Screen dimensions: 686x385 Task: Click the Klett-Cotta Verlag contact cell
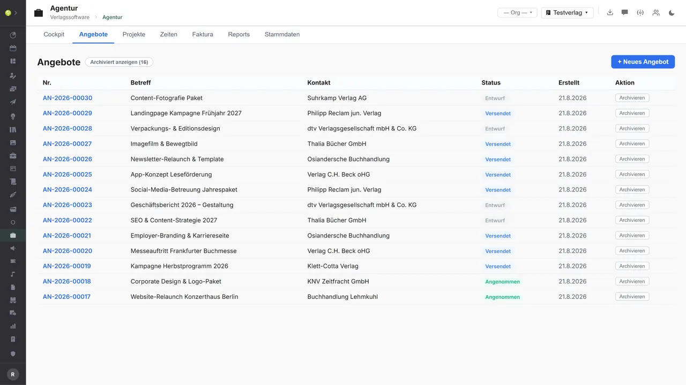(333, 266)
